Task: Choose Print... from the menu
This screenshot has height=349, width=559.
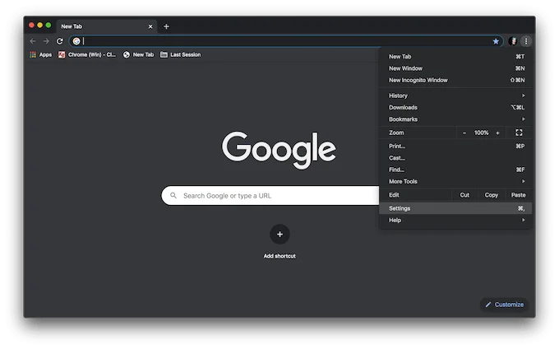Action: pos(455,146)
